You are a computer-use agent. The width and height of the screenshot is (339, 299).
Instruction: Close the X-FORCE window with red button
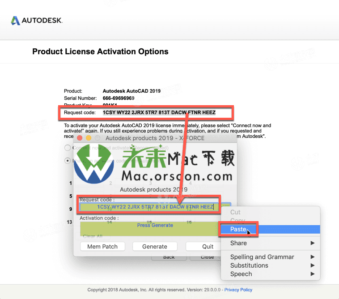(x=80, y=138)
